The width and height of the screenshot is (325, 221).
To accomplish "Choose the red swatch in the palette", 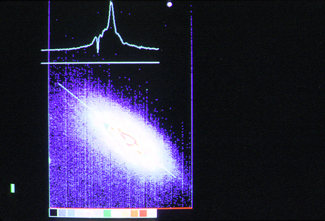I will [144, 213].
